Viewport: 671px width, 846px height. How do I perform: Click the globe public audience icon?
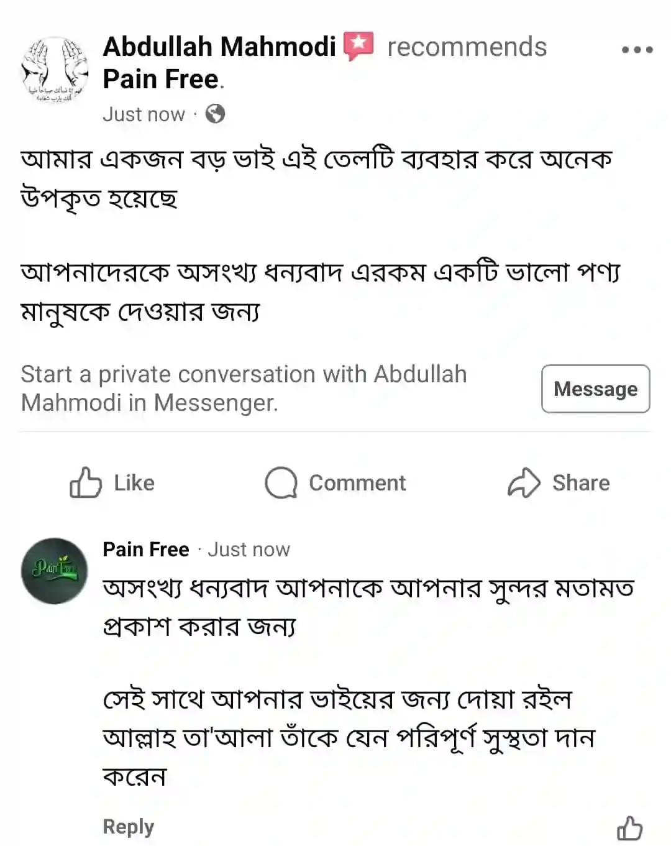tap(215, 114)
